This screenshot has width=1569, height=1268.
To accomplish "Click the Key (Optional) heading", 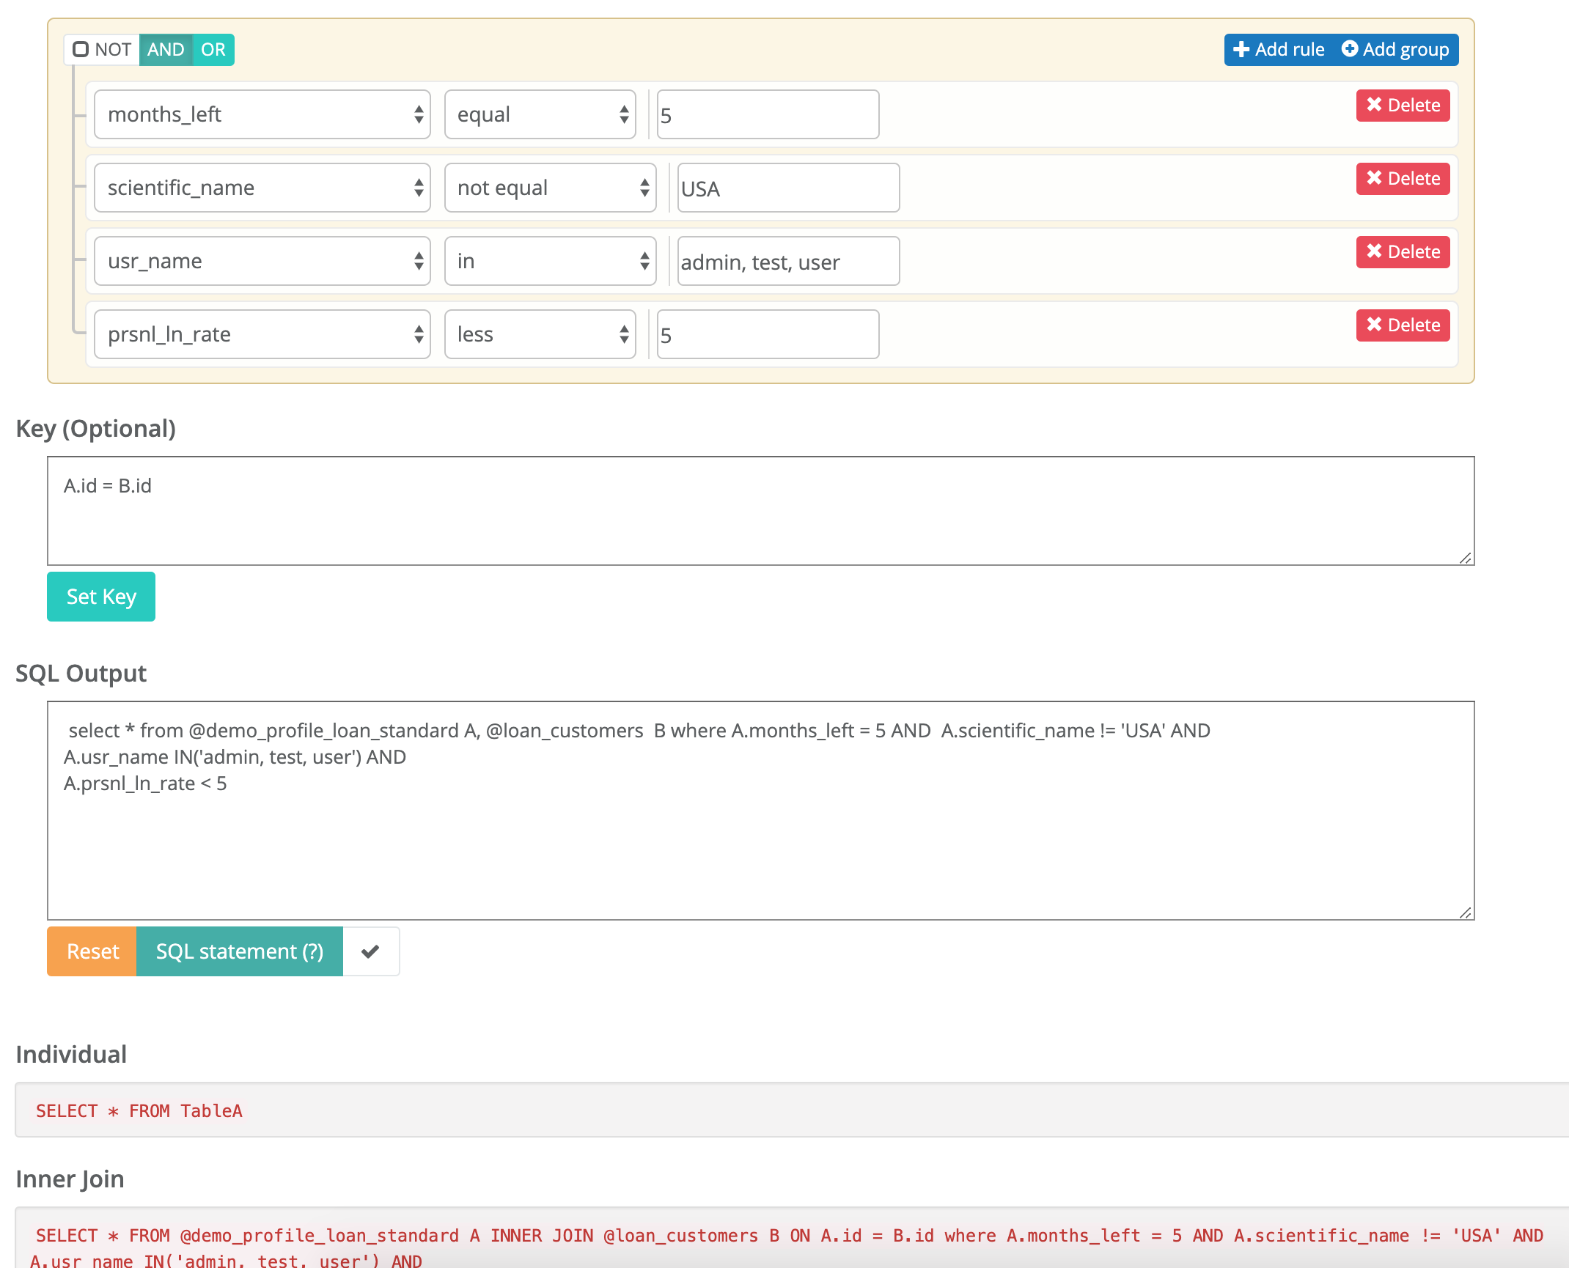I will [96, 429].
